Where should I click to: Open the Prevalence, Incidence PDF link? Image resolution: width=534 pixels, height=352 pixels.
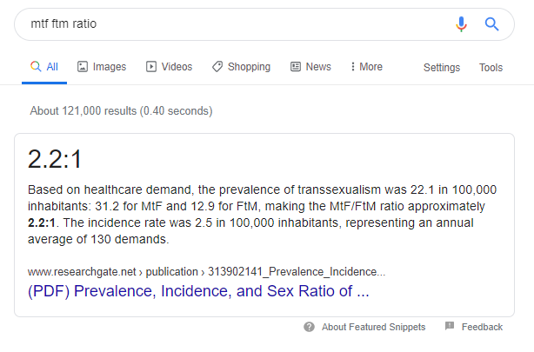click(x=198, y=291)
